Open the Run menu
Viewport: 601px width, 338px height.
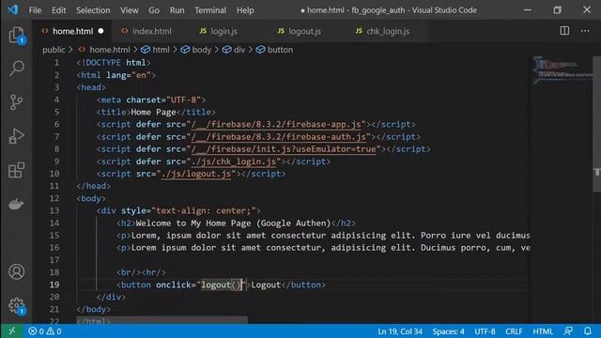[x=177, y=10]
